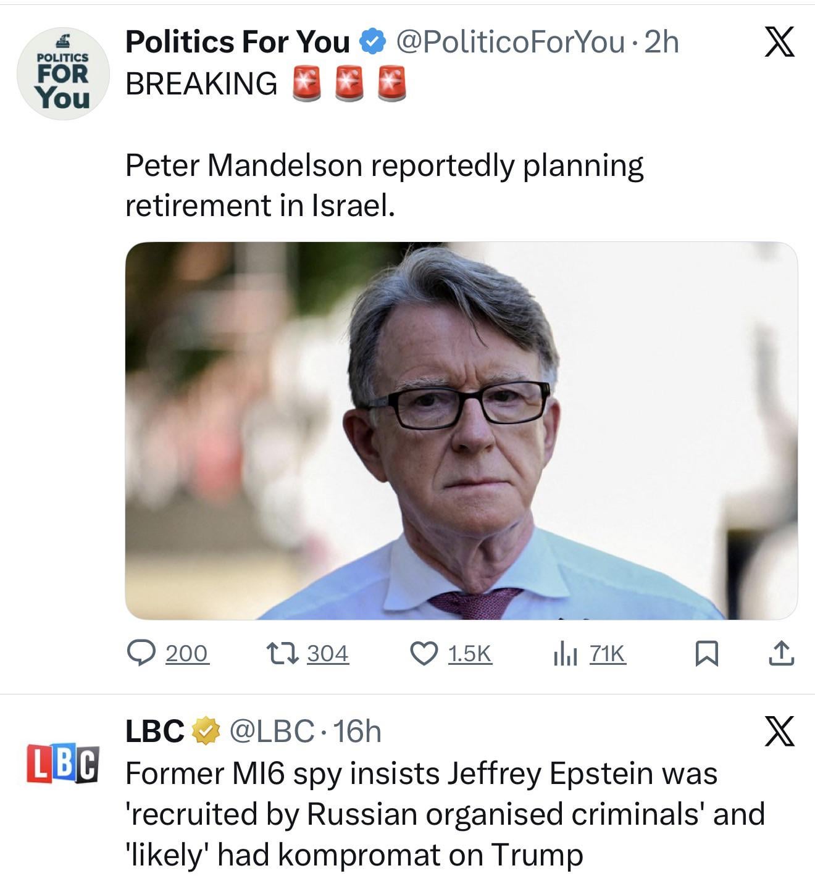Screen dimensions: 815x884
Task: Repost the Politics For You tweet
Action: point(282,653)
